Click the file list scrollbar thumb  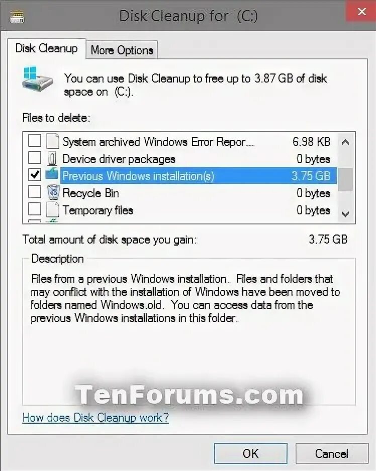(x=345, y=179)
